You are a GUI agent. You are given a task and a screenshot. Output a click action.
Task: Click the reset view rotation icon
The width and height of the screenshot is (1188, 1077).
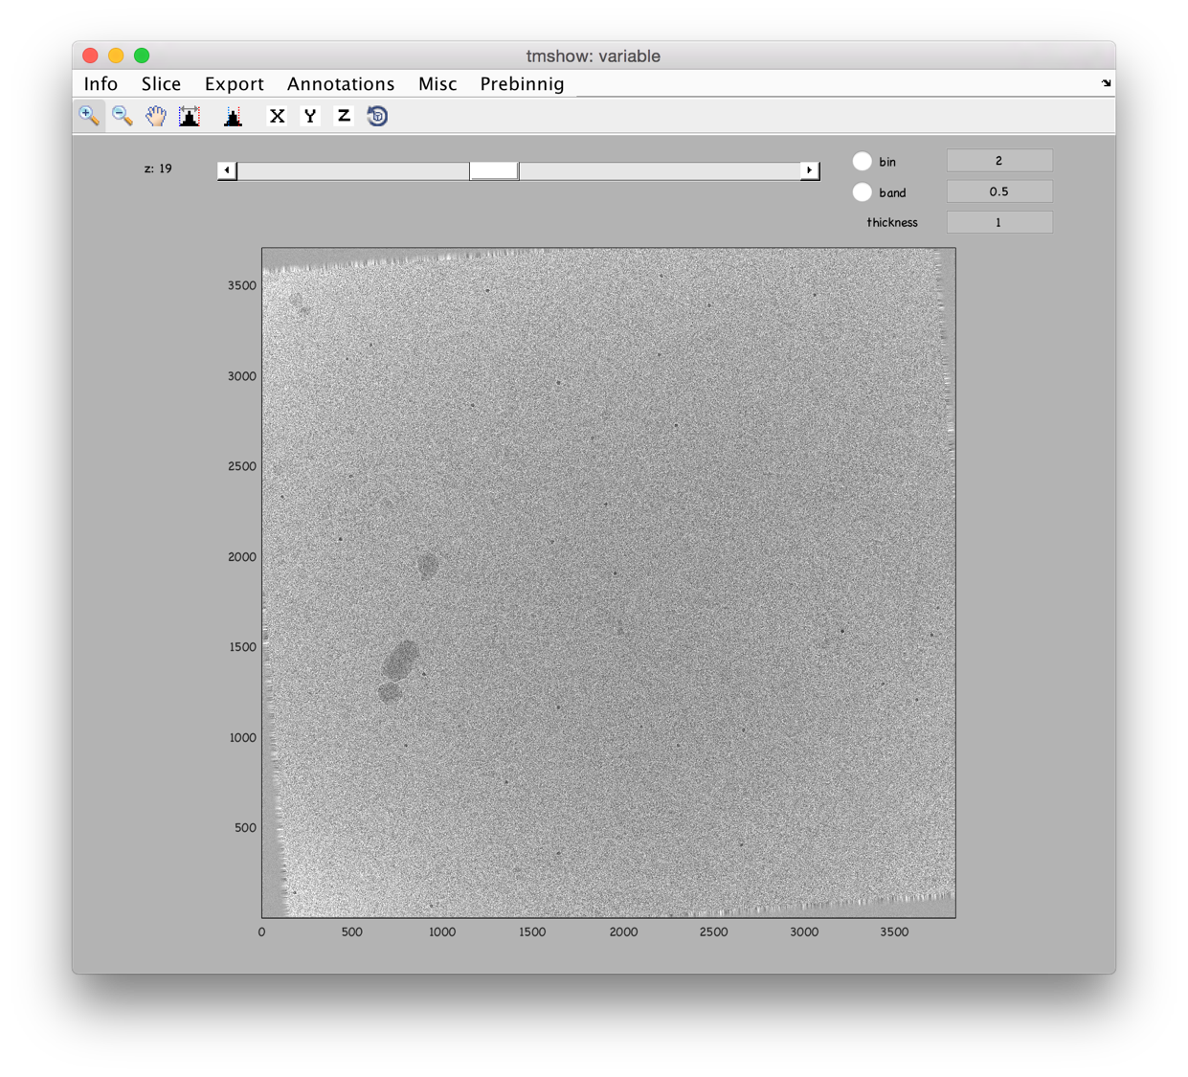(377, 116)
